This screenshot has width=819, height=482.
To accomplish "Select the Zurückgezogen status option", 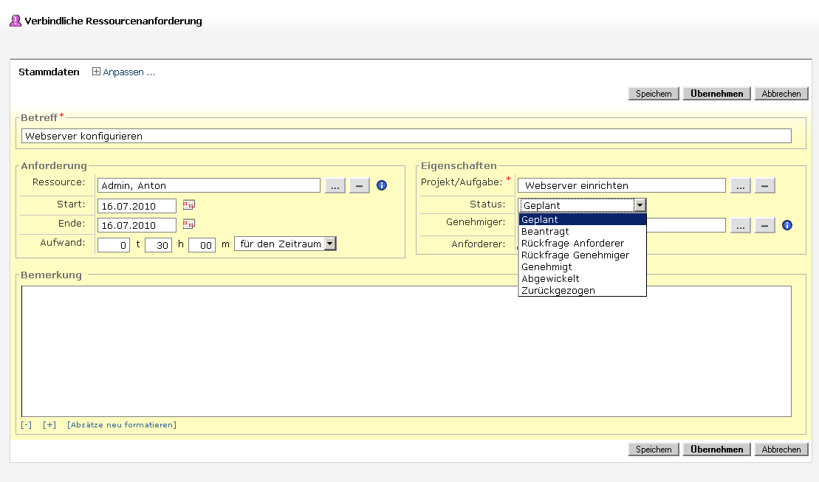I will [583, 290].
